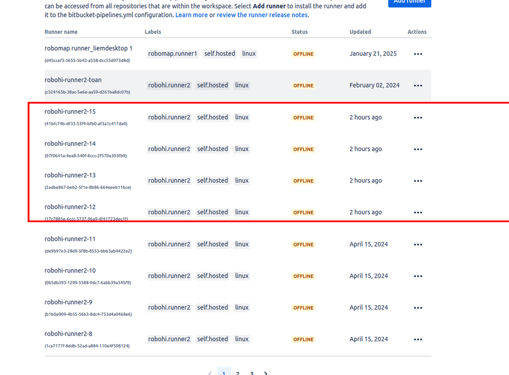This screenshot has width=509, height=375.
Task: Open actions menu for robohi-runner2-11
Action: pos(418,245)
